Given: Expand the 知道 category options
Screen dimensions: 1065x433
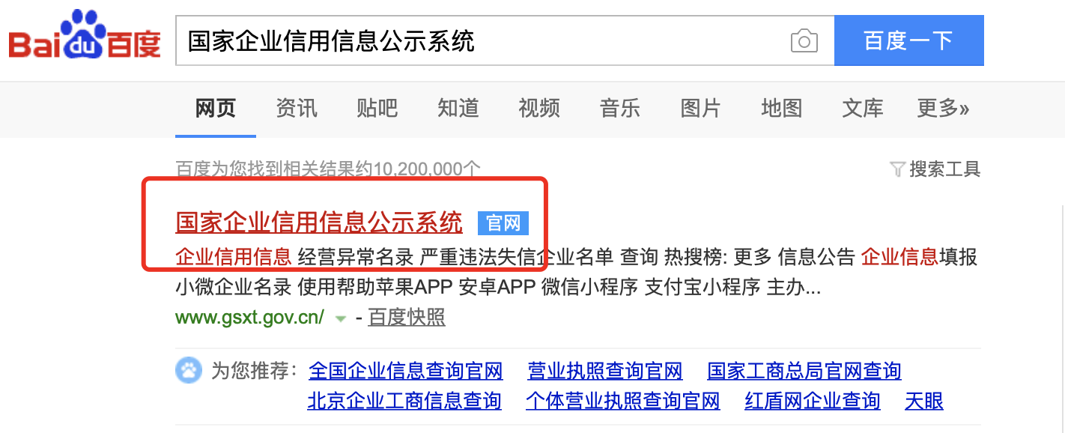Looking at the screenshot, I should pos(458,109).
